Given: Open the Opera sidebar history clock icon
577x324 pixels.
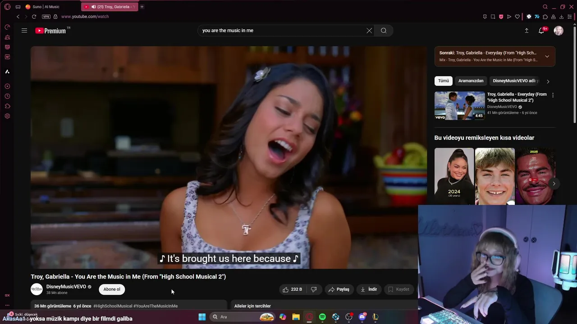Looking at the screenshot, I should (x=7, y=96).
